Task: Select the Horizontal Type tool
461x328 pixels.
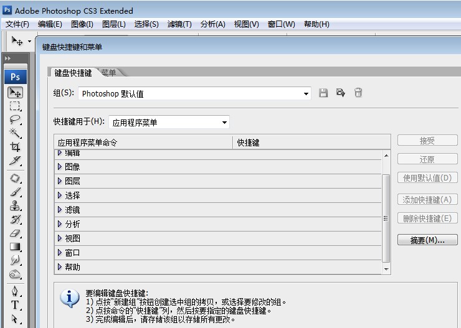Action: (x=16, y=305)
